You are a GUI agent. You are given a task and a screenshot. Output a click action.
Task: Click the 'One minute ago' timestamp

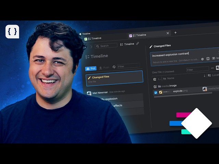[x=117, y=92]
